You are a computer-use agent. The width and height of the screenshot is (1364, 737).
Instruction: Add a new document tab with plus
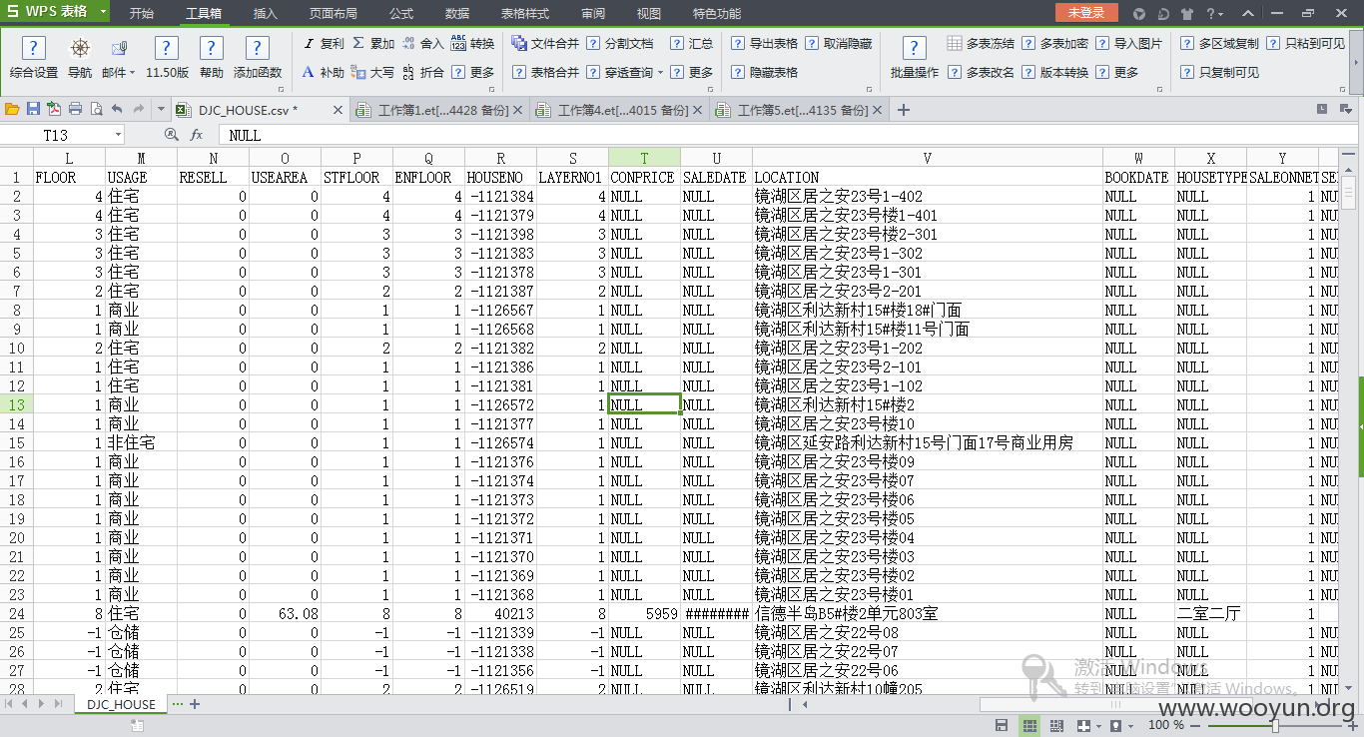tap(904, 110)
